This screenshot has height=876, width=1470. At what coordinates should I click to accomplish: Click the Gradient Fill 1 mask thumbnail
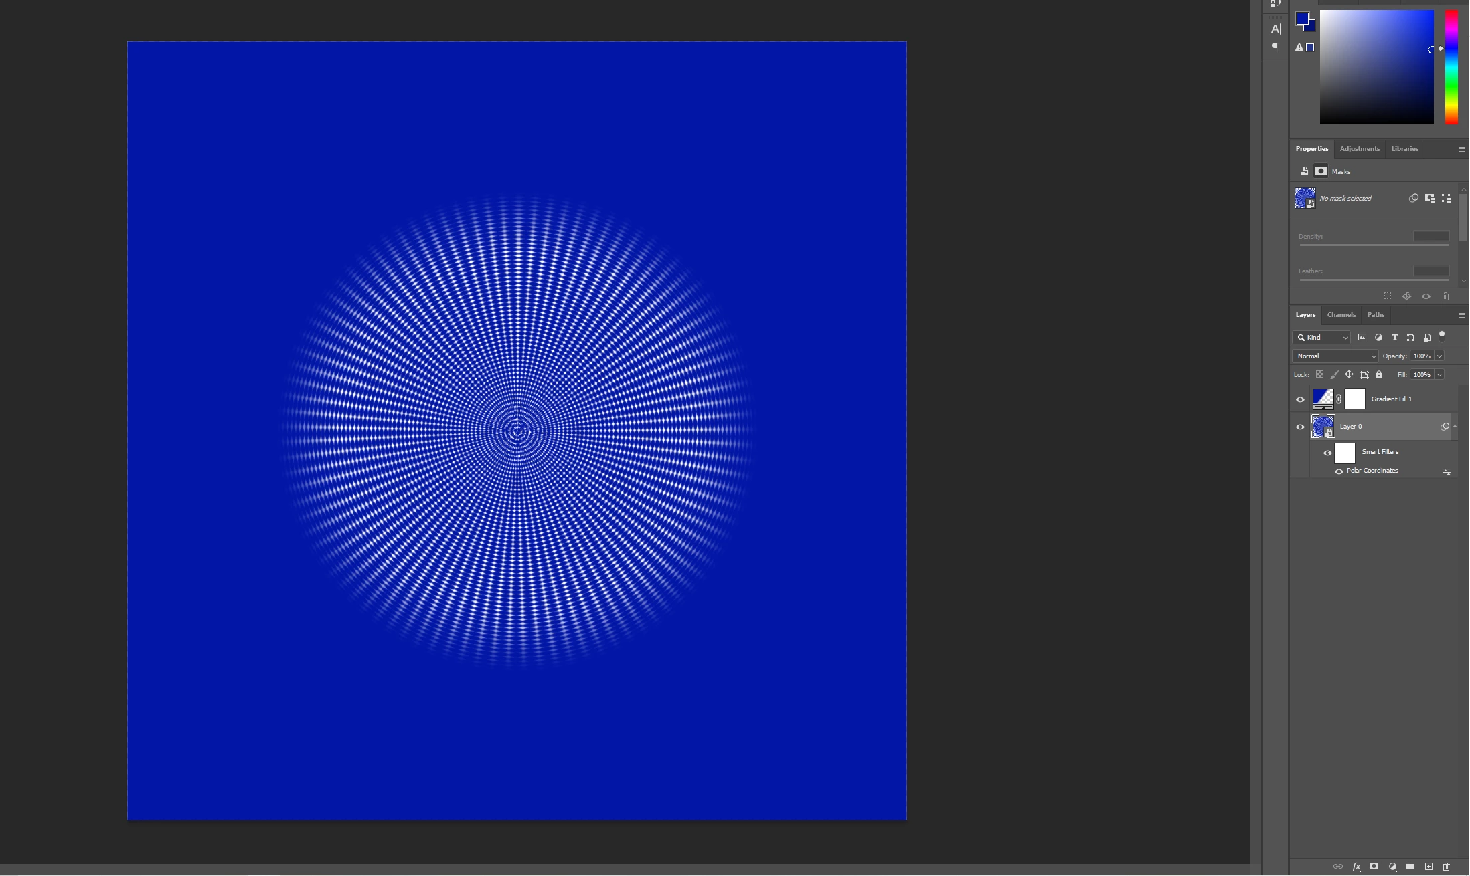[1354, 399]
